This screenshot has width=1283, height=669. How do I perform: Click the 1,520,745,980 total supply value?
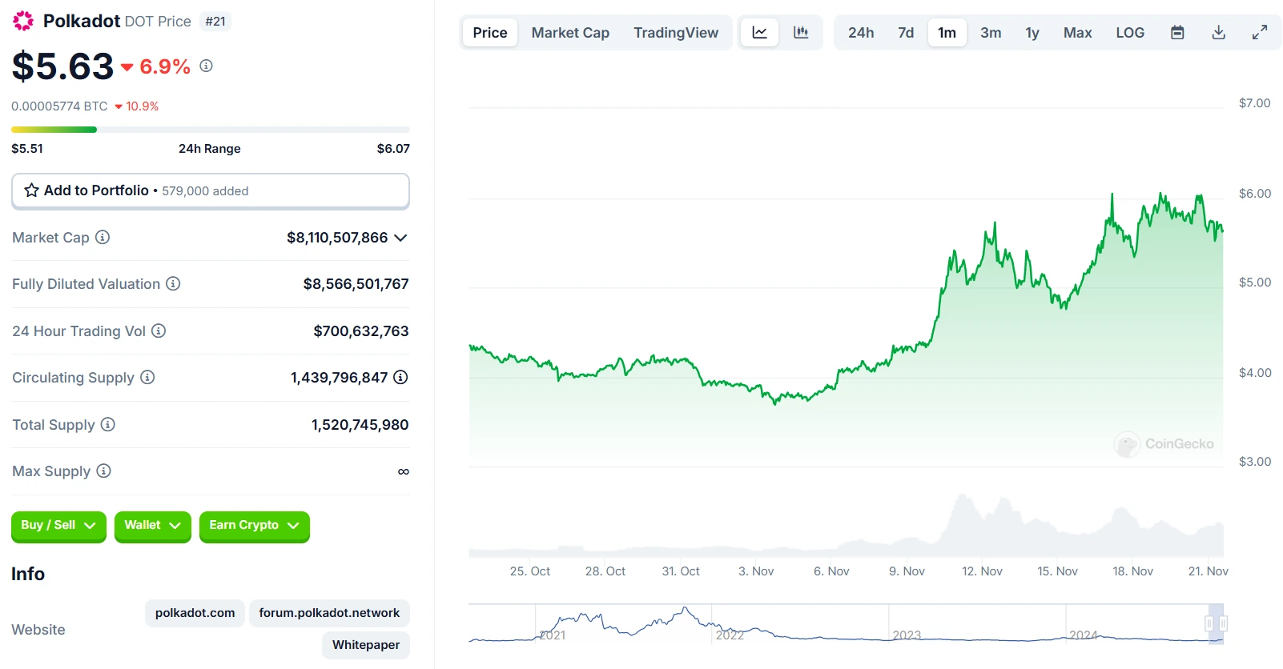coord(360,425)
